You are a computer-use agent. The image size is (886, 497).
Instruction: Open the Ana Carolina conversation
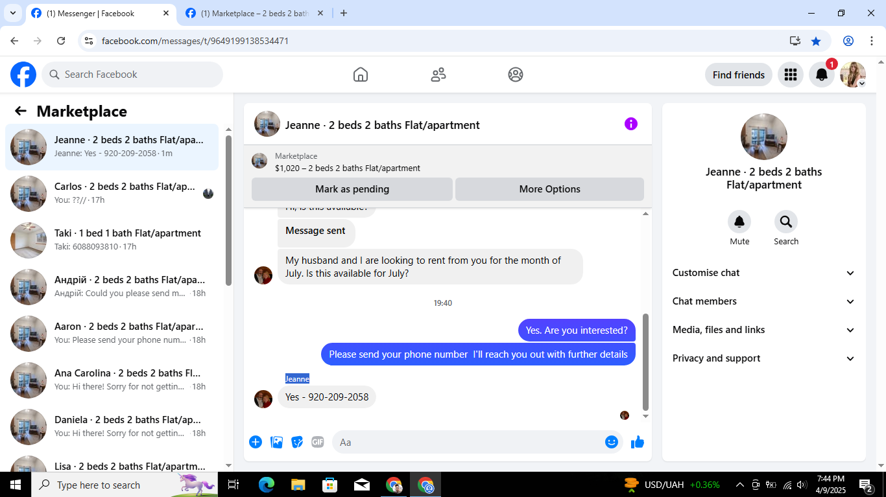pyautogui.click(x=112, y=380)
